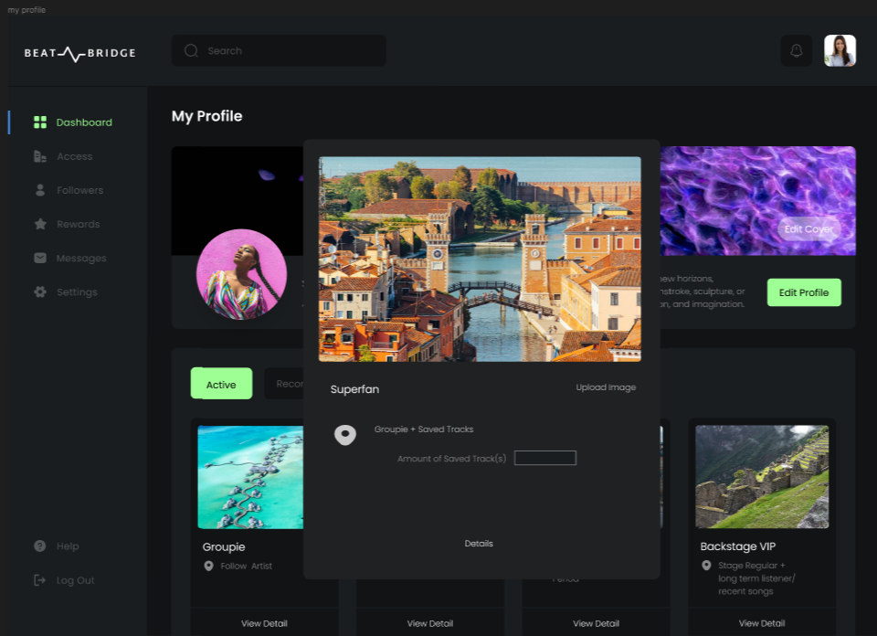Screen dimensions: 877x636
Task: Click Upload Image in the Superfan popup
Action: click(x=606, y=387)
